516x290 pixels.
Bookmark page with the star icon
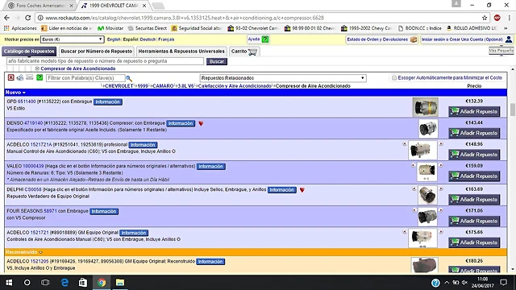[x=485, y=18]
